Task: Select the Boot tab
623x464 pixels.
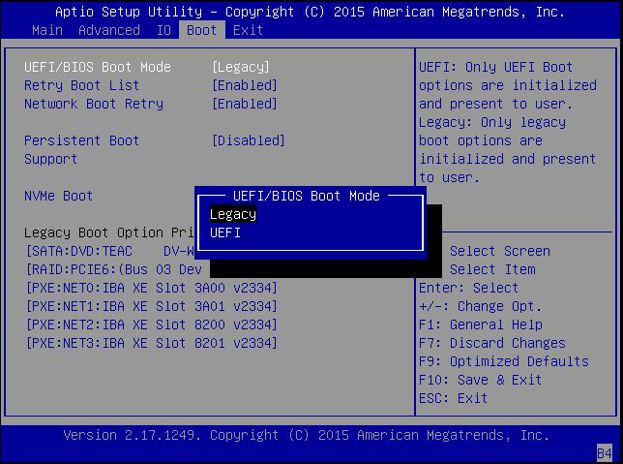Action: click(202, 30)
